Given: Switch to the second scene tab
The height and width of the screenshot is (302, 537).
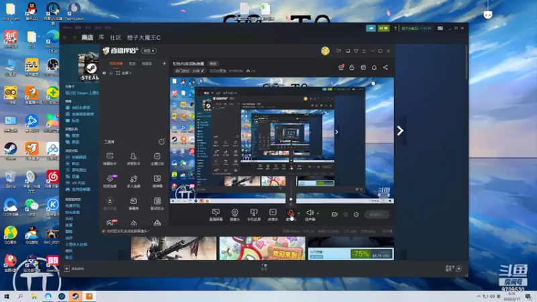Looking at the screenshot, I should pos(132,63).
